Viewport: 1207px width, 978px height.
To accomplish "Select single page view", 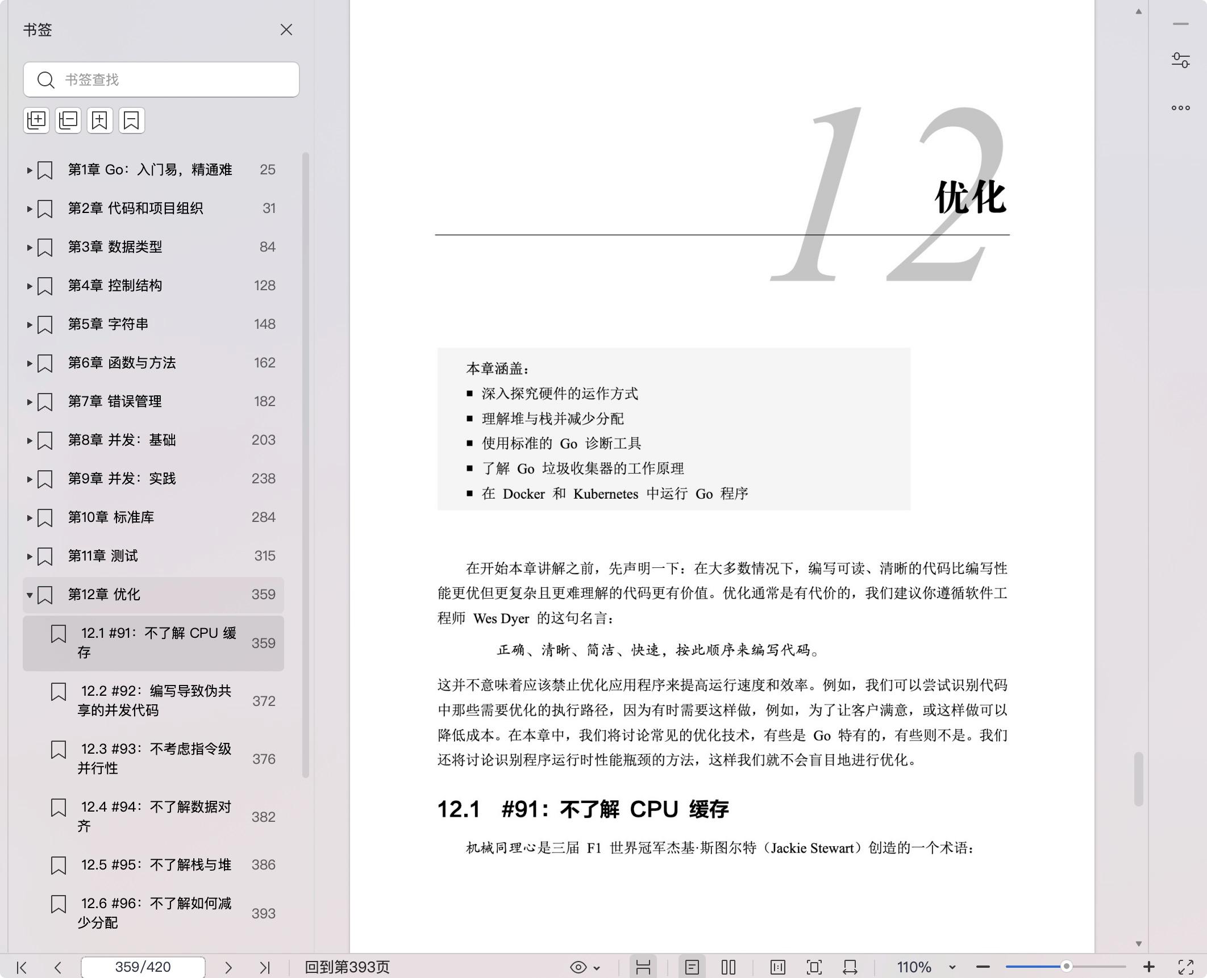I will [x=692, y=967].
